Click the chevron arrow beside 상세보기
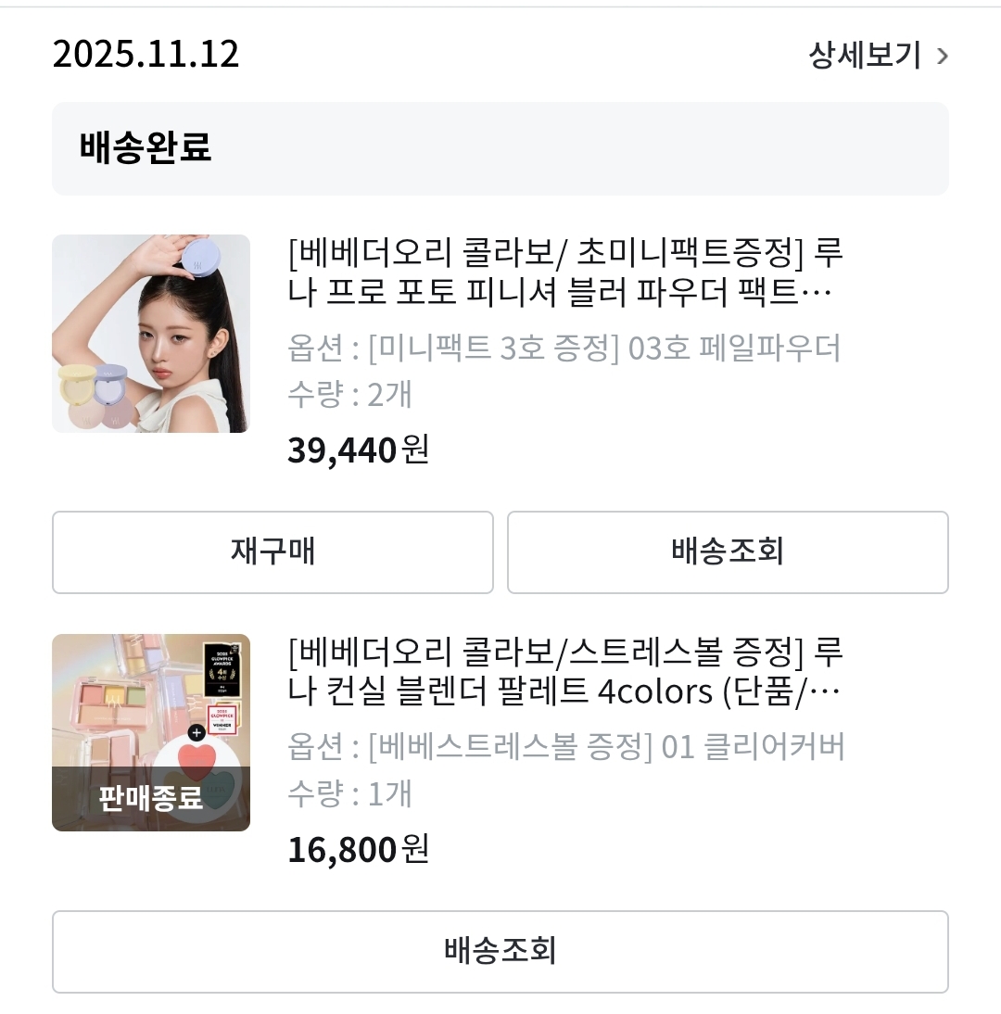The height and width of the screenshot is (1014, 1001). [x=943, y=57]
